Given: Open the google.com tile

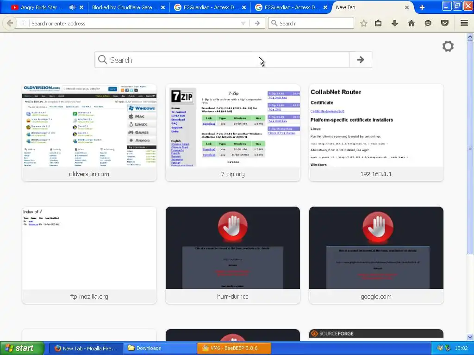Looking at the screenshot, I should point(376,255).
